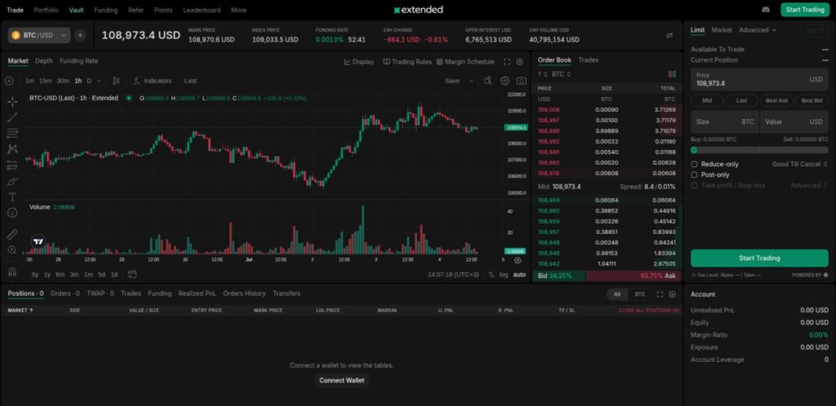Switch to the Funding Rate tab
Viewport: 836px width, 406px height.
(x=79, y=60)
